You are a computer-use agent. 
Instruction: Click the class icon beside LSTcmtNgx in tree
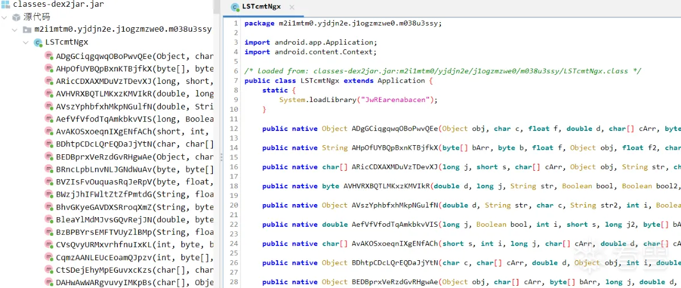pyautogui.click(x=38, y=43)
